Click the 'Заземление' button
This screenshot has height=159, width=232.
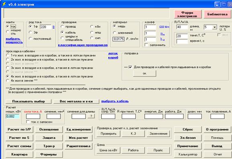point(158,133)
